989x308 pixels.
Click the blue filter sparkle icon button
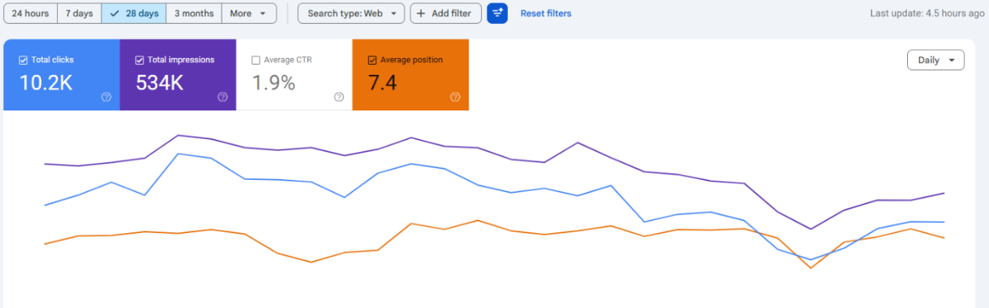tap(497, 13)
